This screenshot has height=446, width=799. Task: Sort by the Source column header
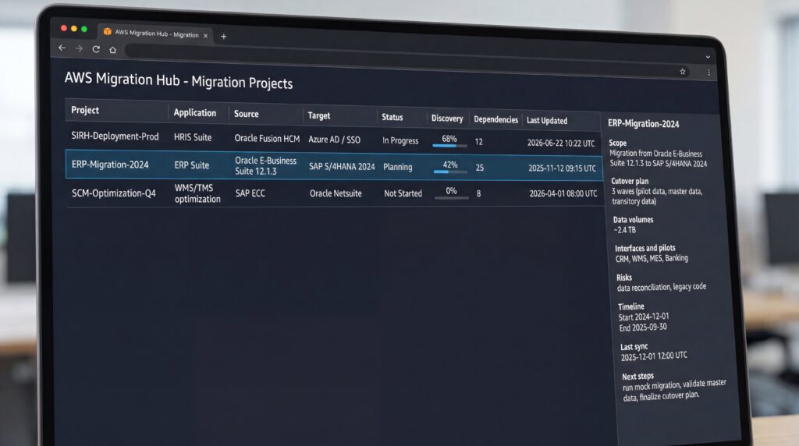pyautogui.click(x=246, y=114)
